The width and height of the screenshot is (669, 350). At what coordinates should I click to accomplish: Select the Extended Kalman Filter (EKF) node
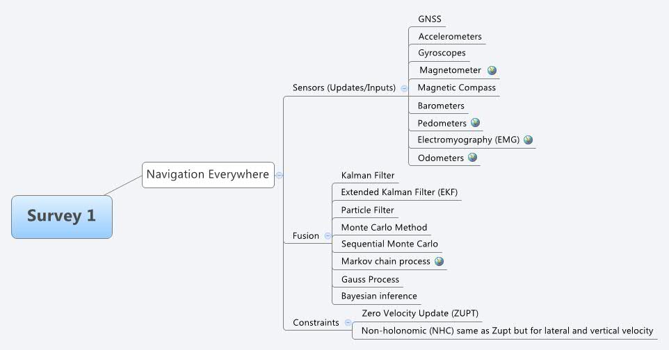pyautogui.click(x=399, y=192)
